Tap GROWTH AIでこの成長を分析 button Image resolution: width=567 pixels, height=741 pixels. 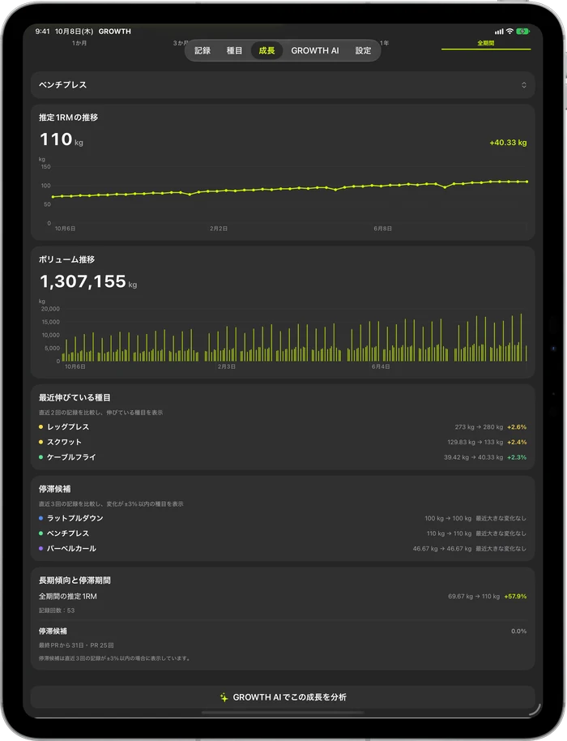point(283,697)
